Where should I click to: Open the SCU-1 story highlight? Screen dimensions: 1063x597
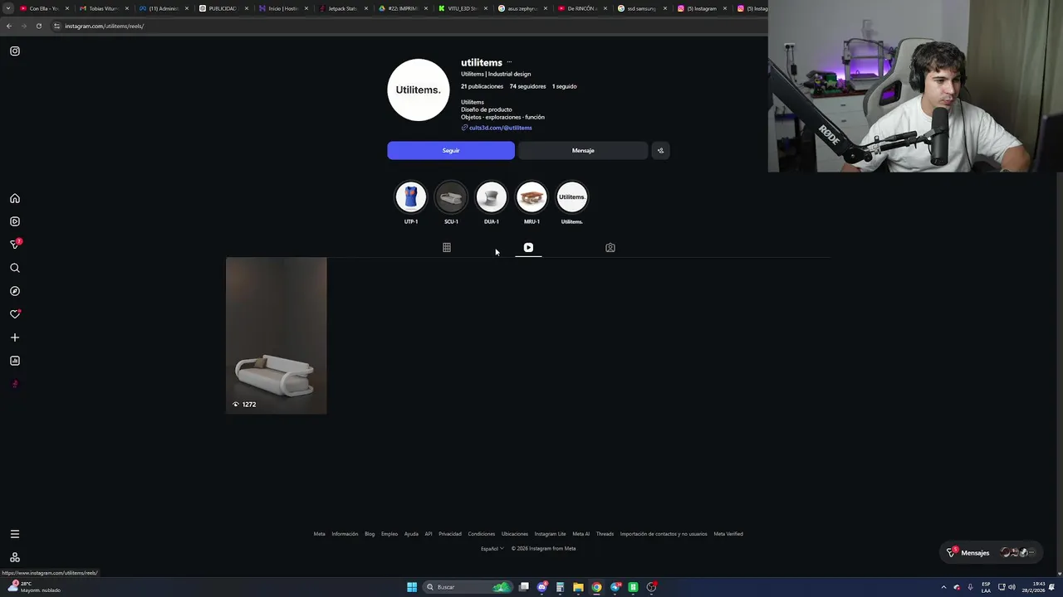[x=451, y=197]
